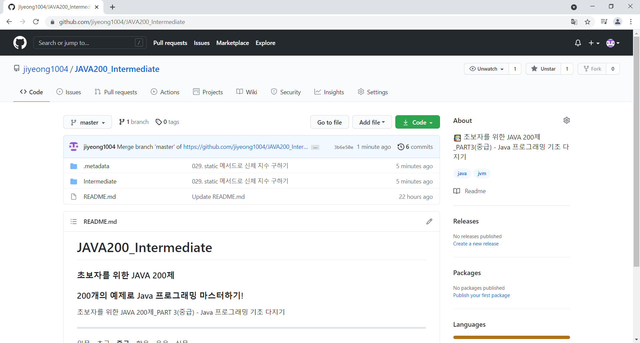640x343 pixels.
Task: Open the notifications bell
Action: click(578, 43)
